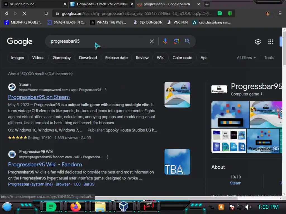
Task: Expand the All filters dropdown
Action: tap(246, 58)
